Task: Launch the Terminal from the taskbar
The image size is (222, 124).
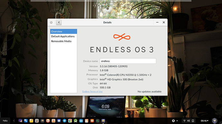Action: [97, 121]
